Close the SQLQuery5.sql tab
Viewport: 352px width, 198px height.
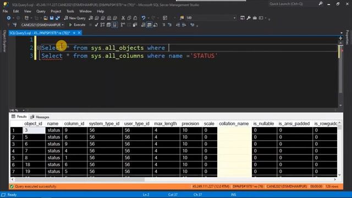79,33
